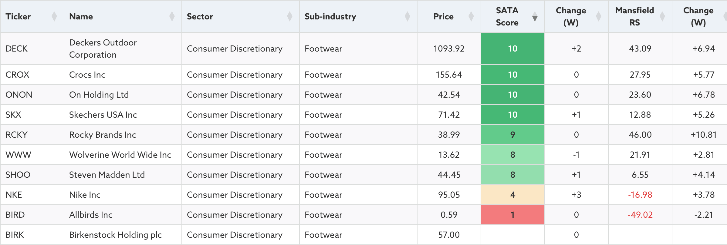Click WWW's light green SATA score 8

(x=513, y=155)
